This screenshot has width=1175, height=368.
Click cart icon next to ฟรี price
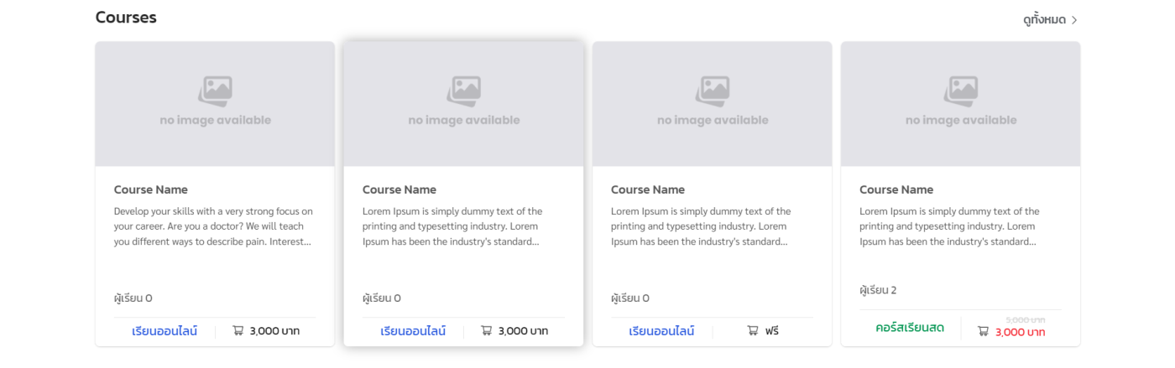(x=753, y=330)
